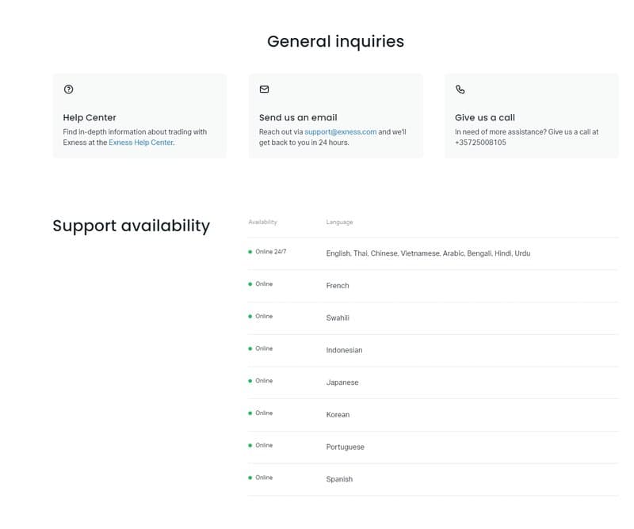Click the Send us an email heading
The width and height of the screenshot is (634, 529).
pos(298,117)
